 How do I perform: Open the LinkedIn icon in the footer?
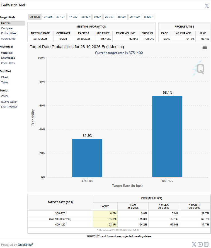206,244
